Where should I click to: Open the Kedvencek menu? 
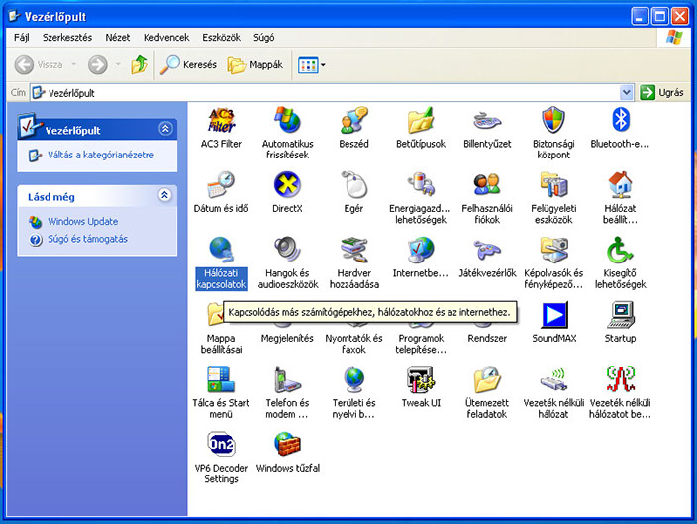pos(166,38)
